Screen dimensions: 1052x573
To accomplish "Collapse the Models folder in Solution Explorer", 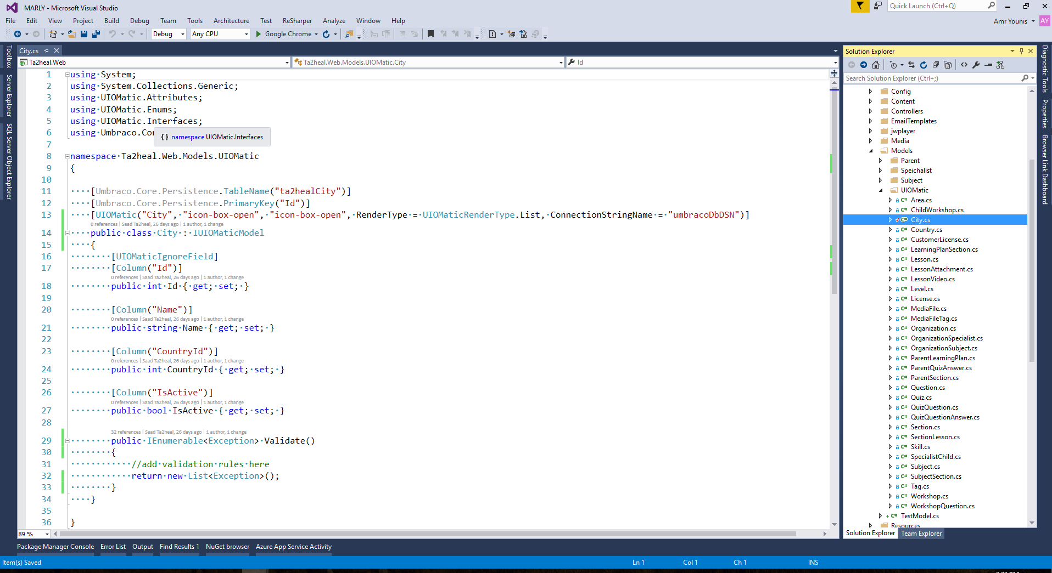I will click(871, 151).
